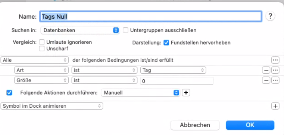Uncheck Fundstellen hervorheben

pos(166,43)
